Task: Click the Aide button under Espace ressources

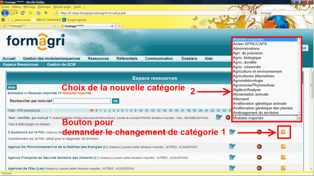Action: (12, 87)
